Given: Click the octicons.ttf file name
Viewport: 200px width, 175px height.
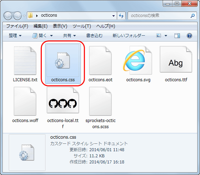Looking at the screenshot, I should 176,80.
